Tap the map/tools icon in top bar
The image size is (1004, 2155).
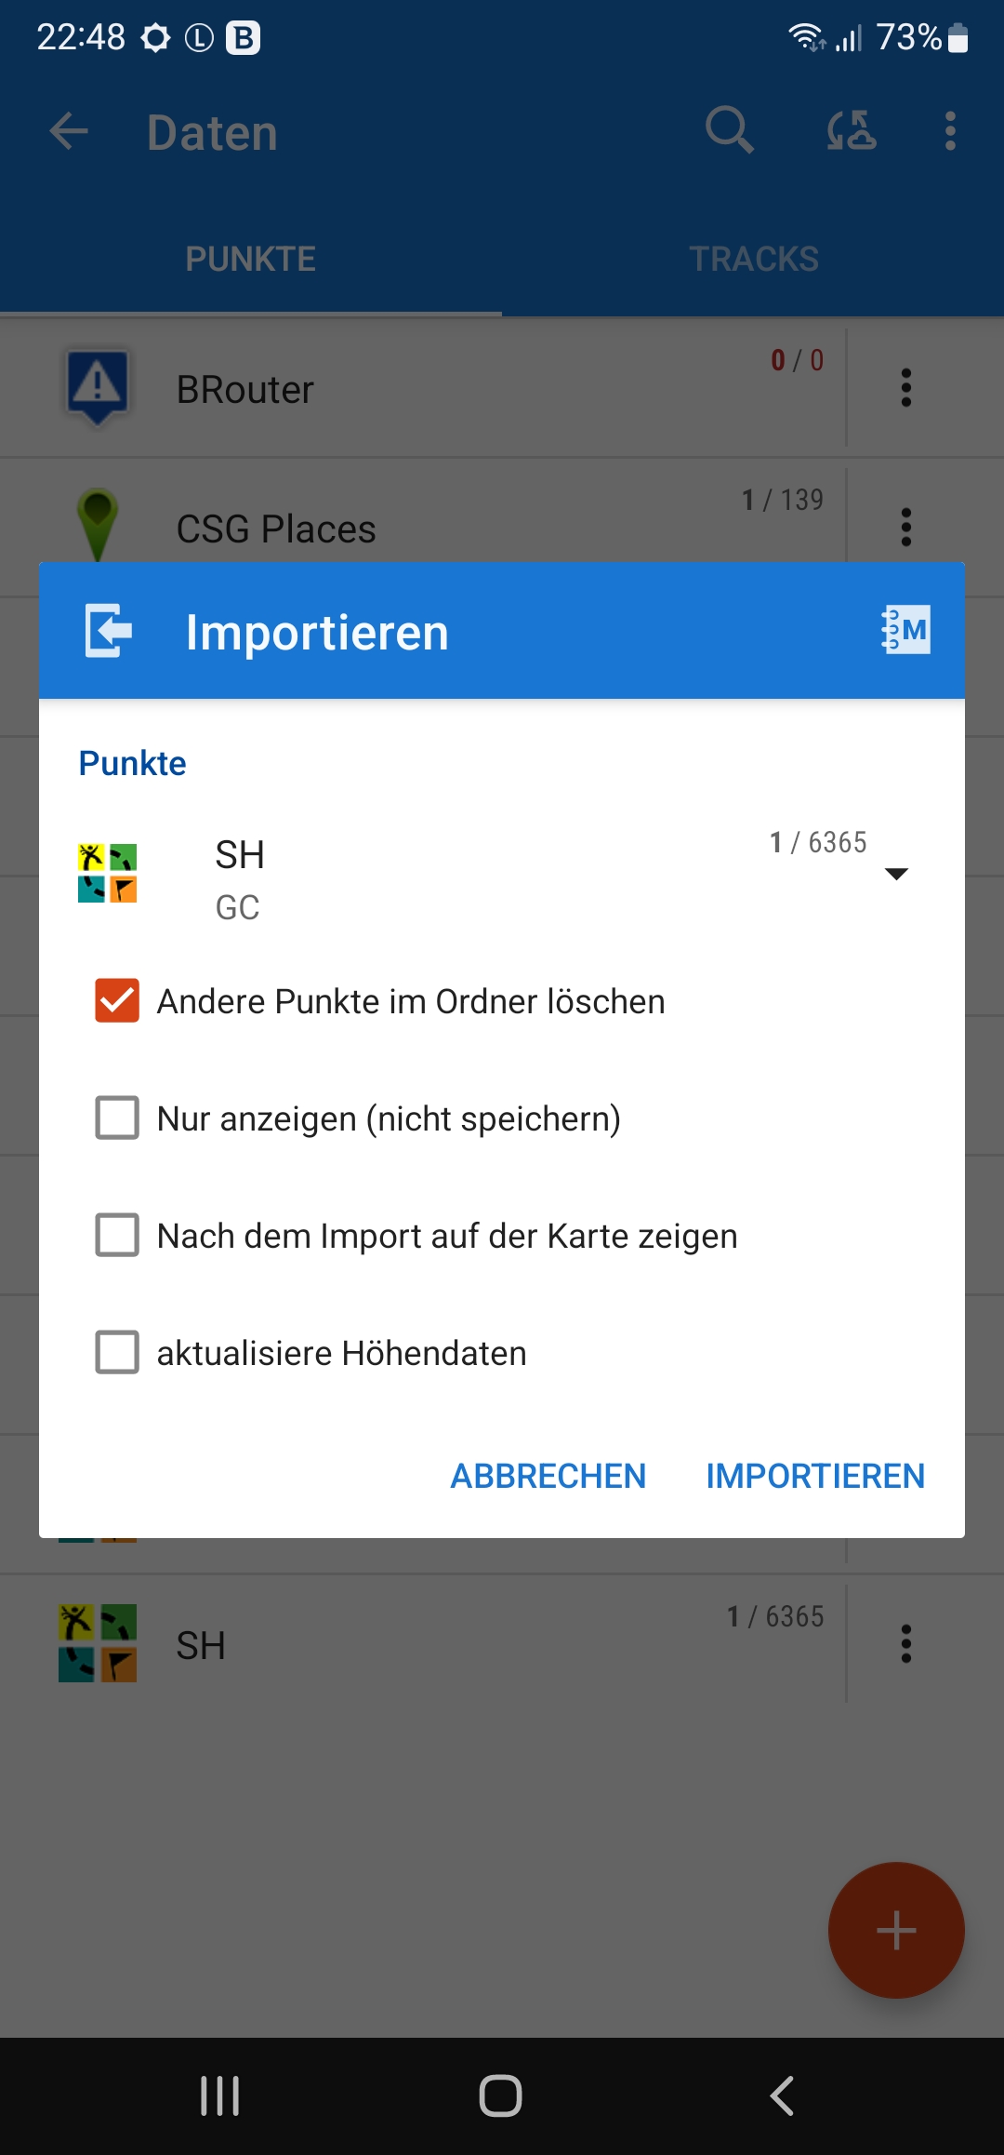coord(851,130)
